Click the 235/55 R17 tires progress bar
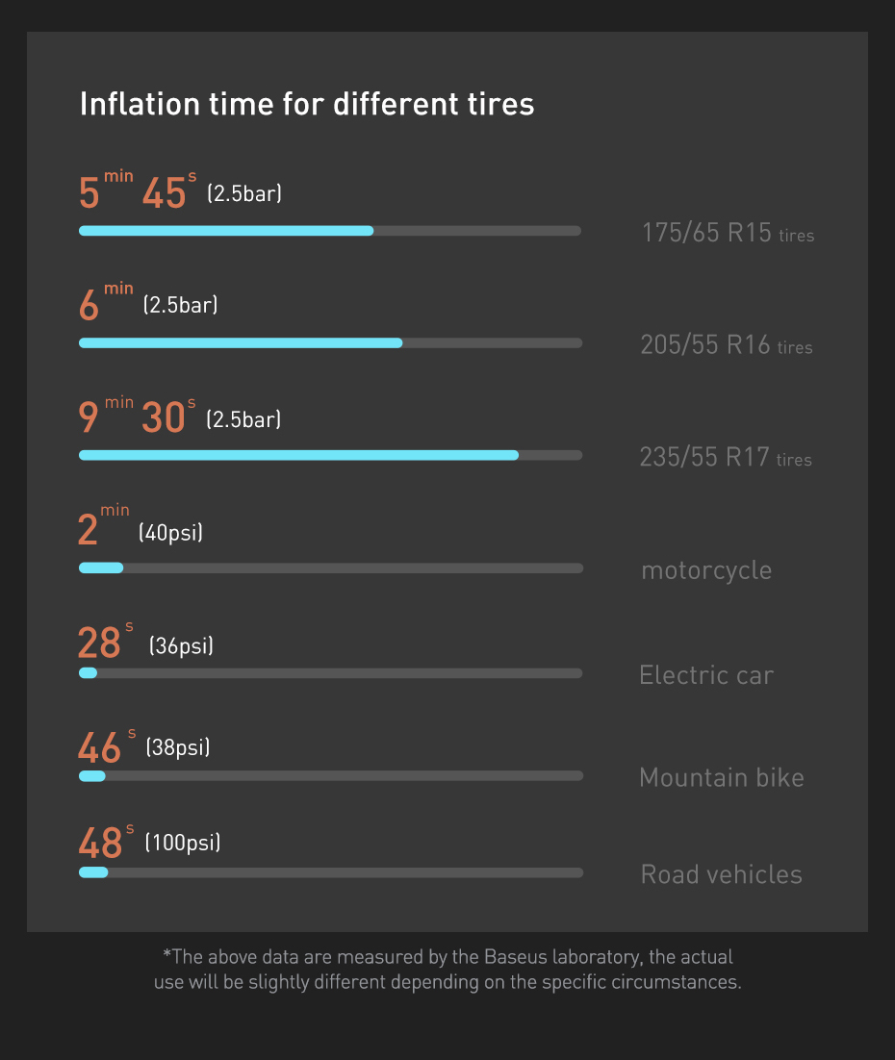895x1060 pixels. point(330,455)
